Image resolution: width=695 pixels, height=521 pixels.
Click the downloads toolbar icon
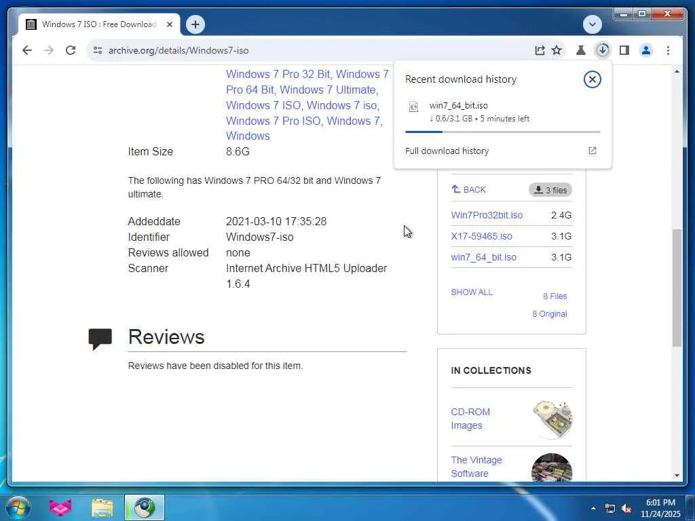(603, 50)
